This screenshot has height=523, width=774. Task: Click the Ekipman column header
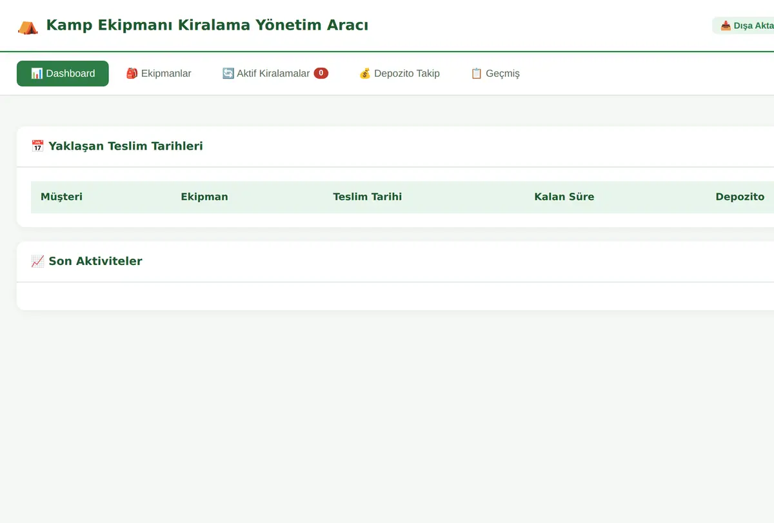point(204,197)
